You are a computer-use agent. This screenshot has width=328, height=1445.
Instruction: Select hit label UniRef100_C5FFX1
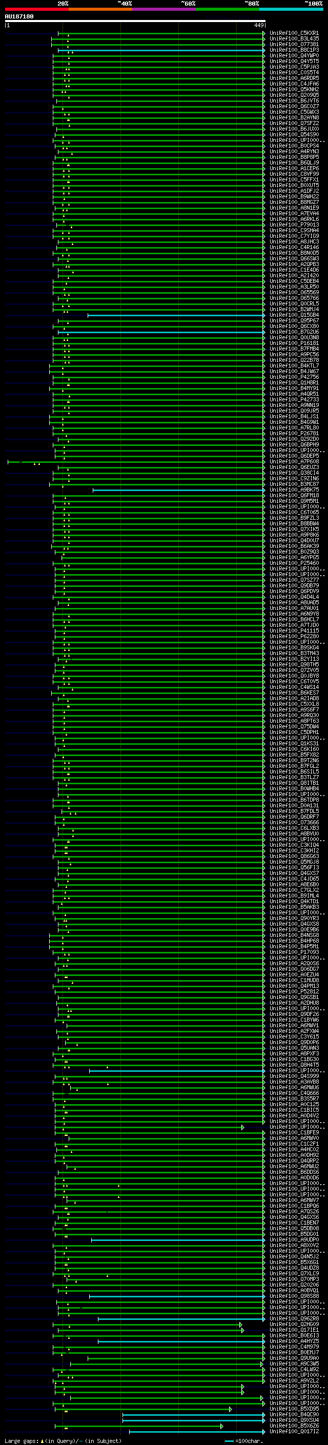point(294,179)
